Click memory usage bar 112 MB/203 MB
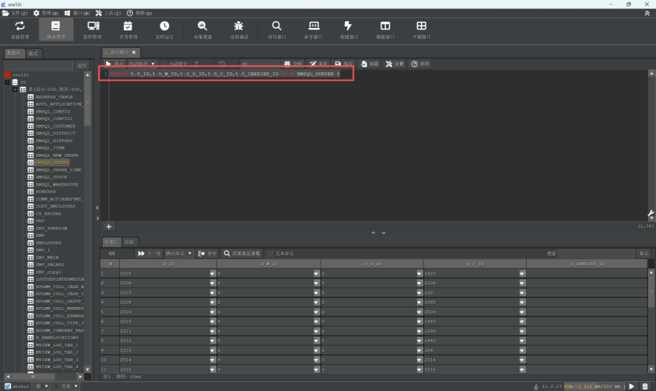Viewport: 656px width, 391px height. click(x=594, y=386)
